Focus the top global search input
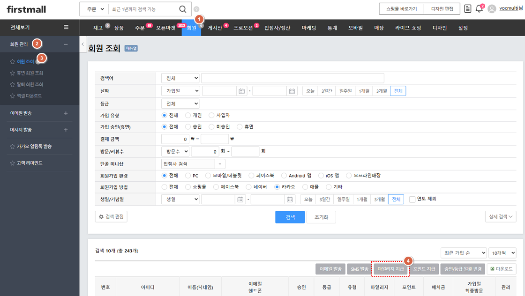525x296 pixels. 143,9
